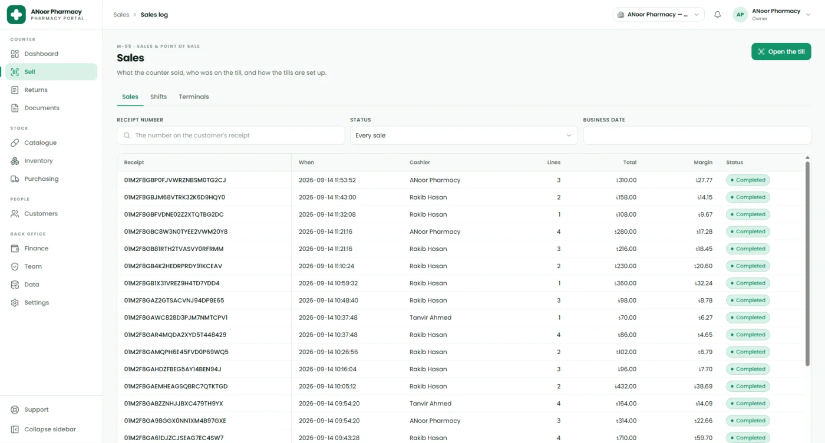Click the Collapse sidebar icon
This screenshot has width=825, height=443.
coord(15,429)
